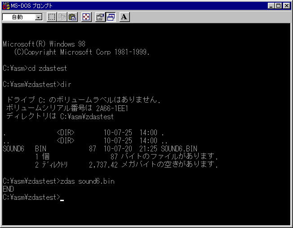This screenshot has width=293, height=228.
Task: Click the 'Microsoft(R) Windows 98' line
Action: click(44, 44)
